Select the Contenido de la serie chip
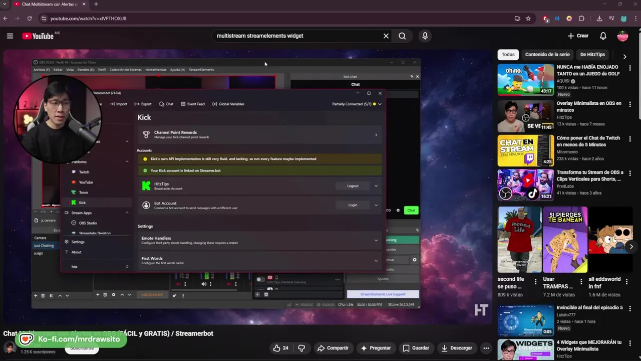This screenshot has height=361, width=641. click(547, 55)
